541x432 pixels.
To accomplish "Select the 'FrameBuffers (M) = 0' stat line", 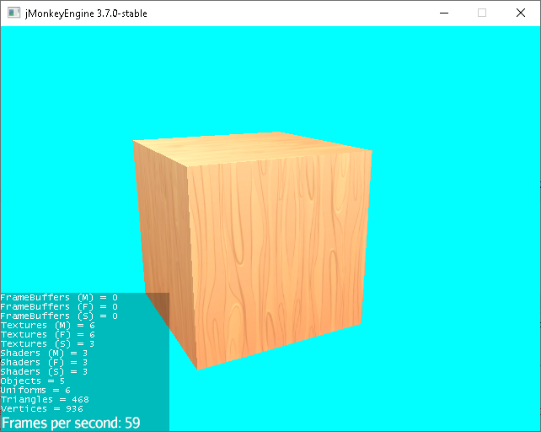I will 59,298.
